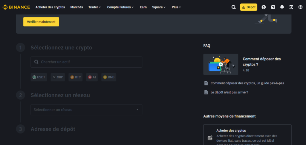The width and height of the screenshot is (306, 145).
Task: Select the USDT crypto chip
Action: click(x=39, y=77)
